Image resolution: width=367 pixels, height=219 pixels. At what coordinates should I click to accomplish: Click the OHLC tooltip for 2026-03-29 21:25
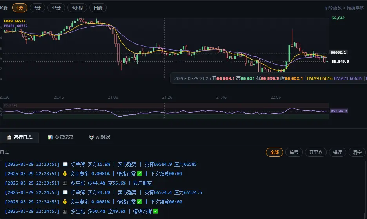(x=269, y=78)
